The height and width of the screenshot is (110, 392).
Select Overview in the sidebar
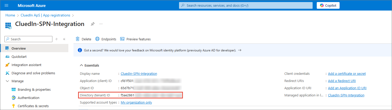34,48
